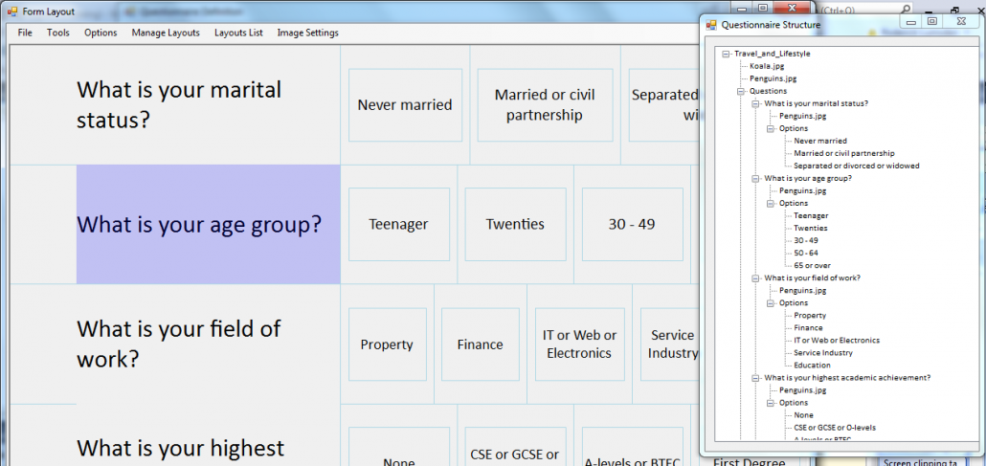986x466 pixels.
Task: Collapse the Questions tree node
Action: (x=741, y=91)
